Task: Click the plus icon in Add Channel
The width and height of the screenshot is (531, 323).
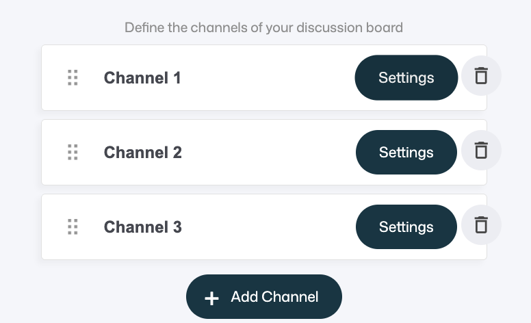Action: pyautogui.click(x=212, y=298)
